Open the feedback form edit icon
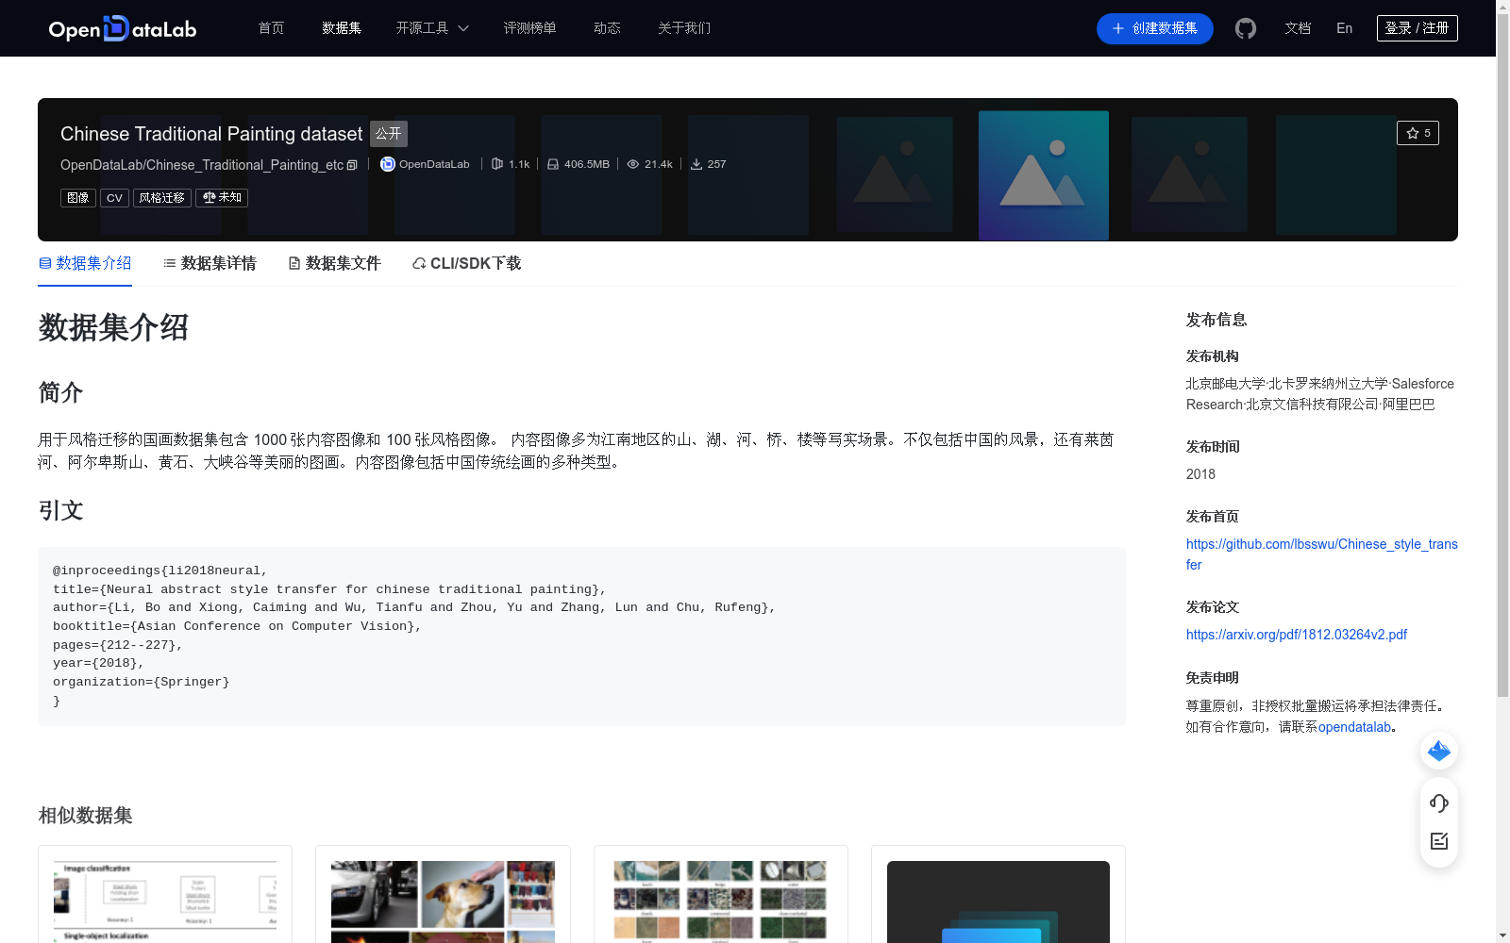The image size is (1510, 943). point(1439,841)
